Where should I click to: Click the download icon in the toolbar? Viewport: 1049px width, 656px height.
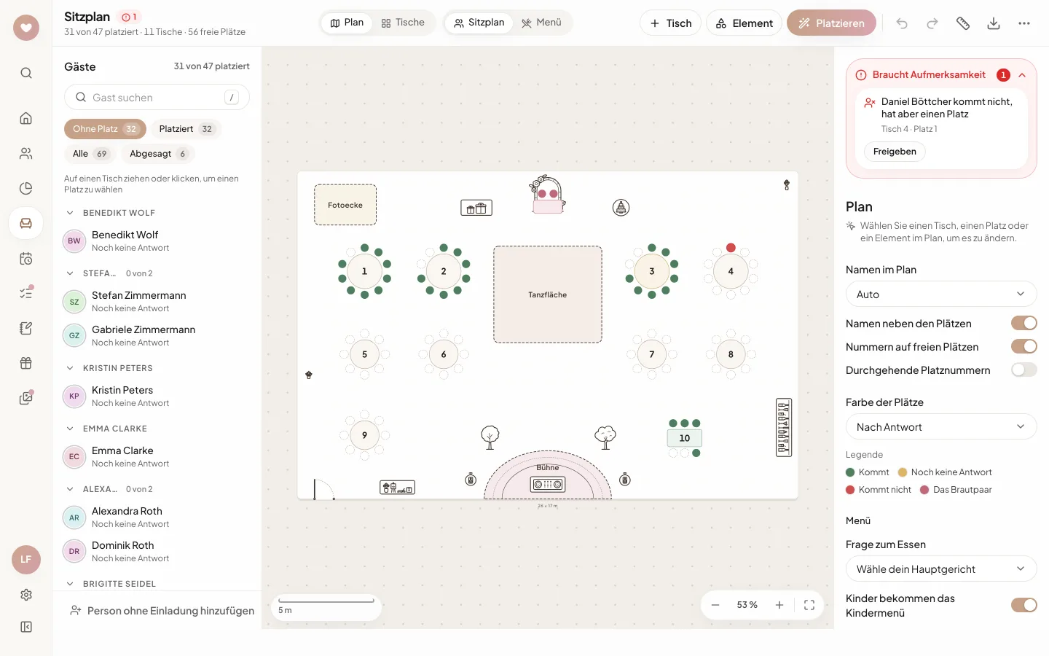pyautogui.click(x=994, y=23)
